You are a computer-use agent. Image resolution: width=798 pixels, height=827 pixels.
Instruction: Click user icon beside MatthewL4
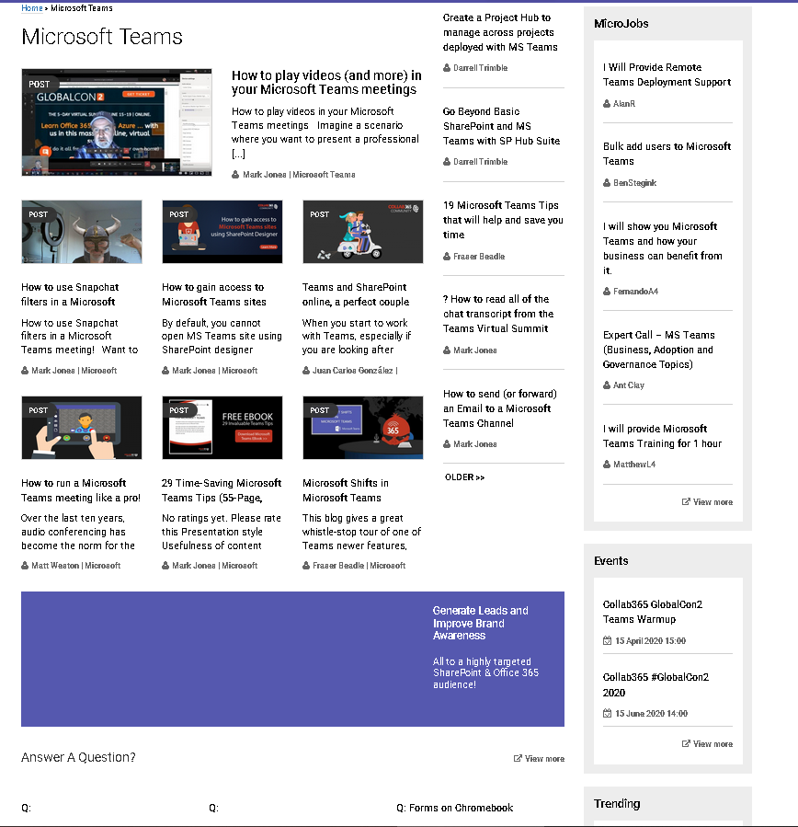click(607, 465)
